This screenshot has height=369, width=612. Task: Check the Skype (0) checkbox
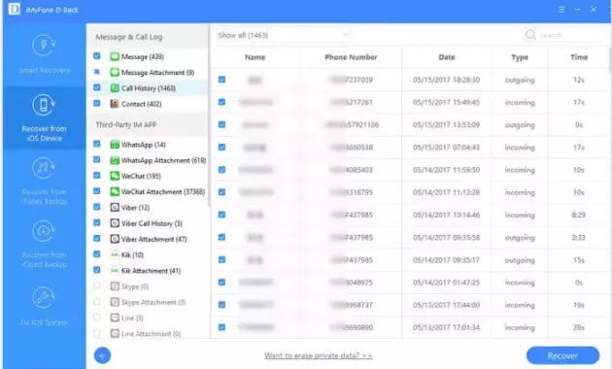pos(97,285)
